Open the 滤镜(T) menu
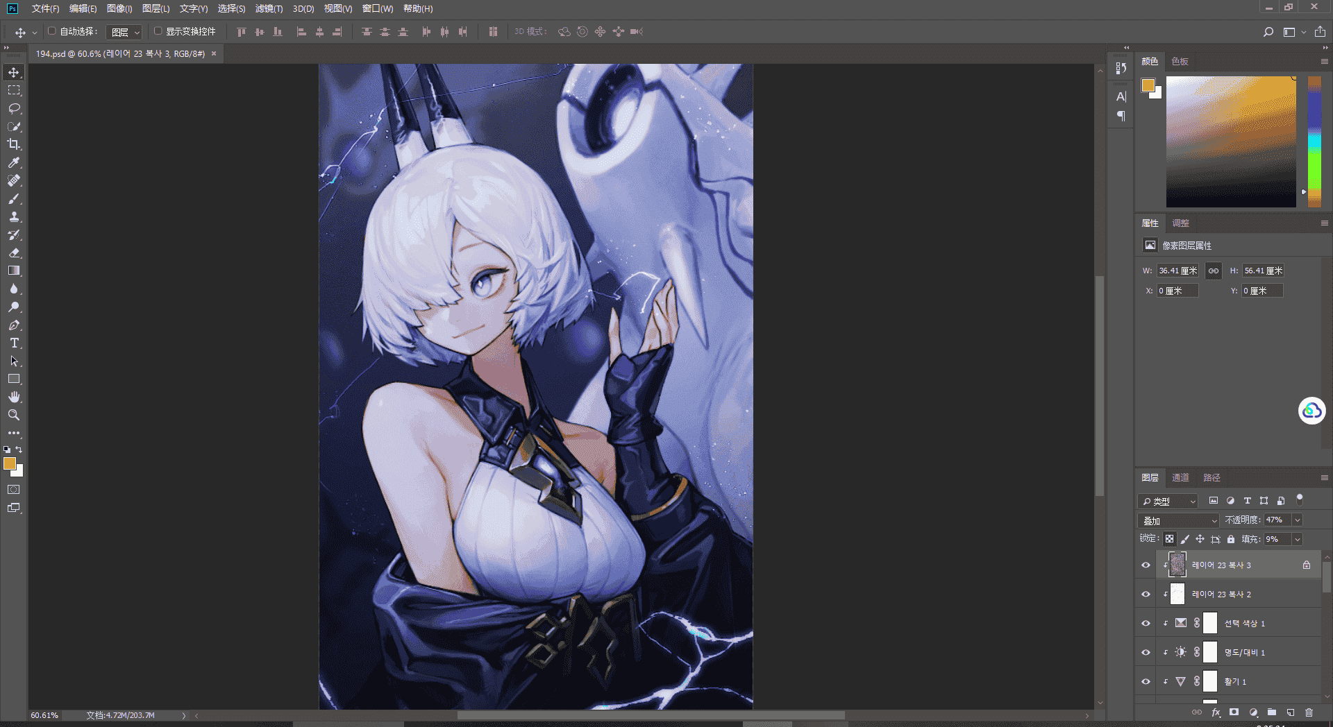The image size is (1333, 727). (x=269, y=8)
